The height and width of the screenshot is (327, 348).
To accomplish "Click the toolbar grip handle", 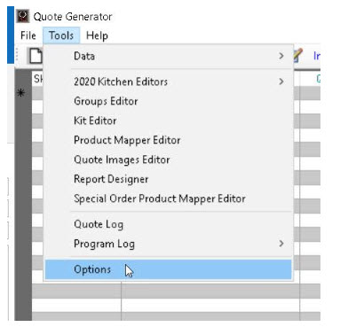I will 17,55.
